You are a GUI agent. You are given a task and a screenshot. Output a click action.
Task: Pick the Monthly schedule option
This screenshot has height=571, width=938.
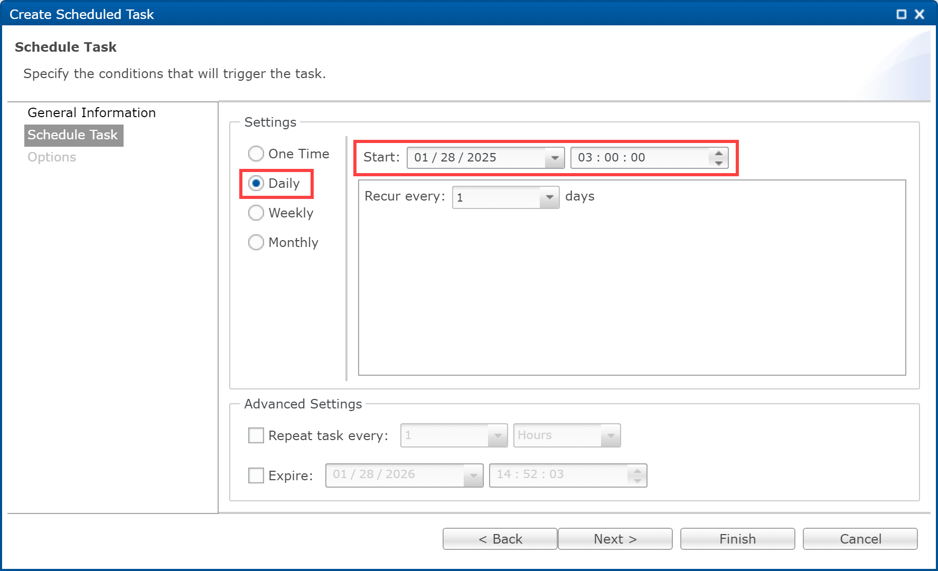pos(256,242)
